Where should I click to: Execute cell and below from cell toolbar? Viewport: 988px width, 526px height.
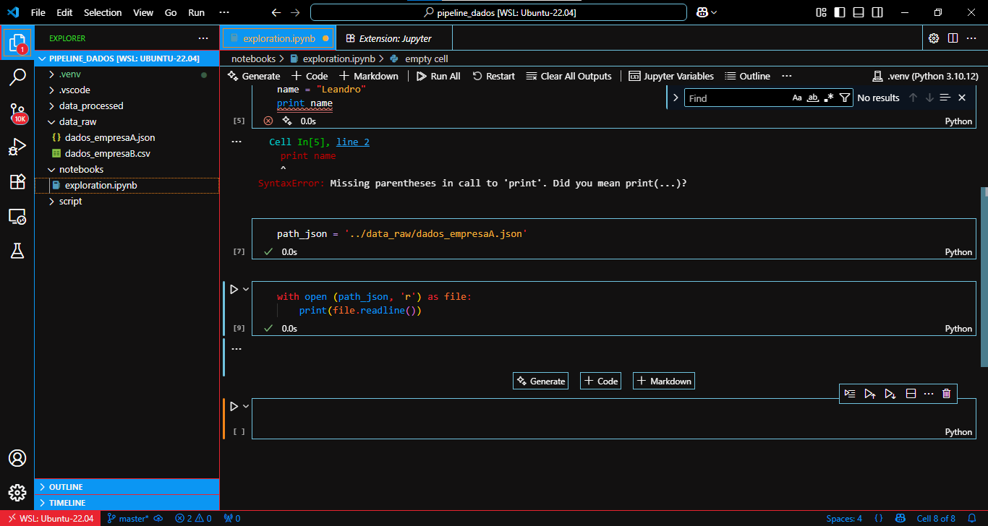[890, 394]
